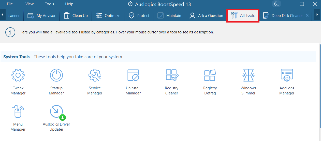Open the Tweak Manager tool
The image size is (321, 141).
click(18, 82)
